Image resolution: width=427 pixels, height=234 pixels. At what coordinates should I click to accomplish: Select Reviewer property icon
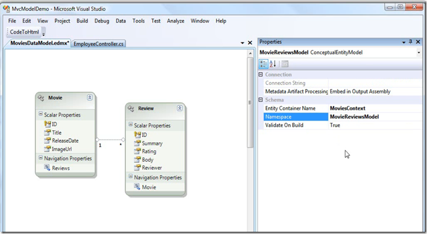click(137, 168)
